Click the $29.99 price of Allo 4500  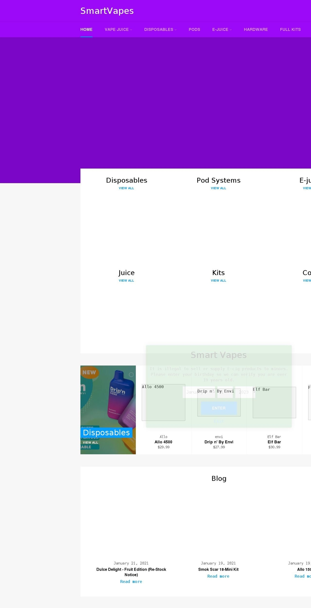[x=164, y=447]
